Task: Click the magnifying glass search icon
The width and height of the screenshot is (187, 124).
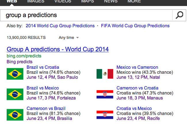Action: pyautogui.click(x=179, y=15)
